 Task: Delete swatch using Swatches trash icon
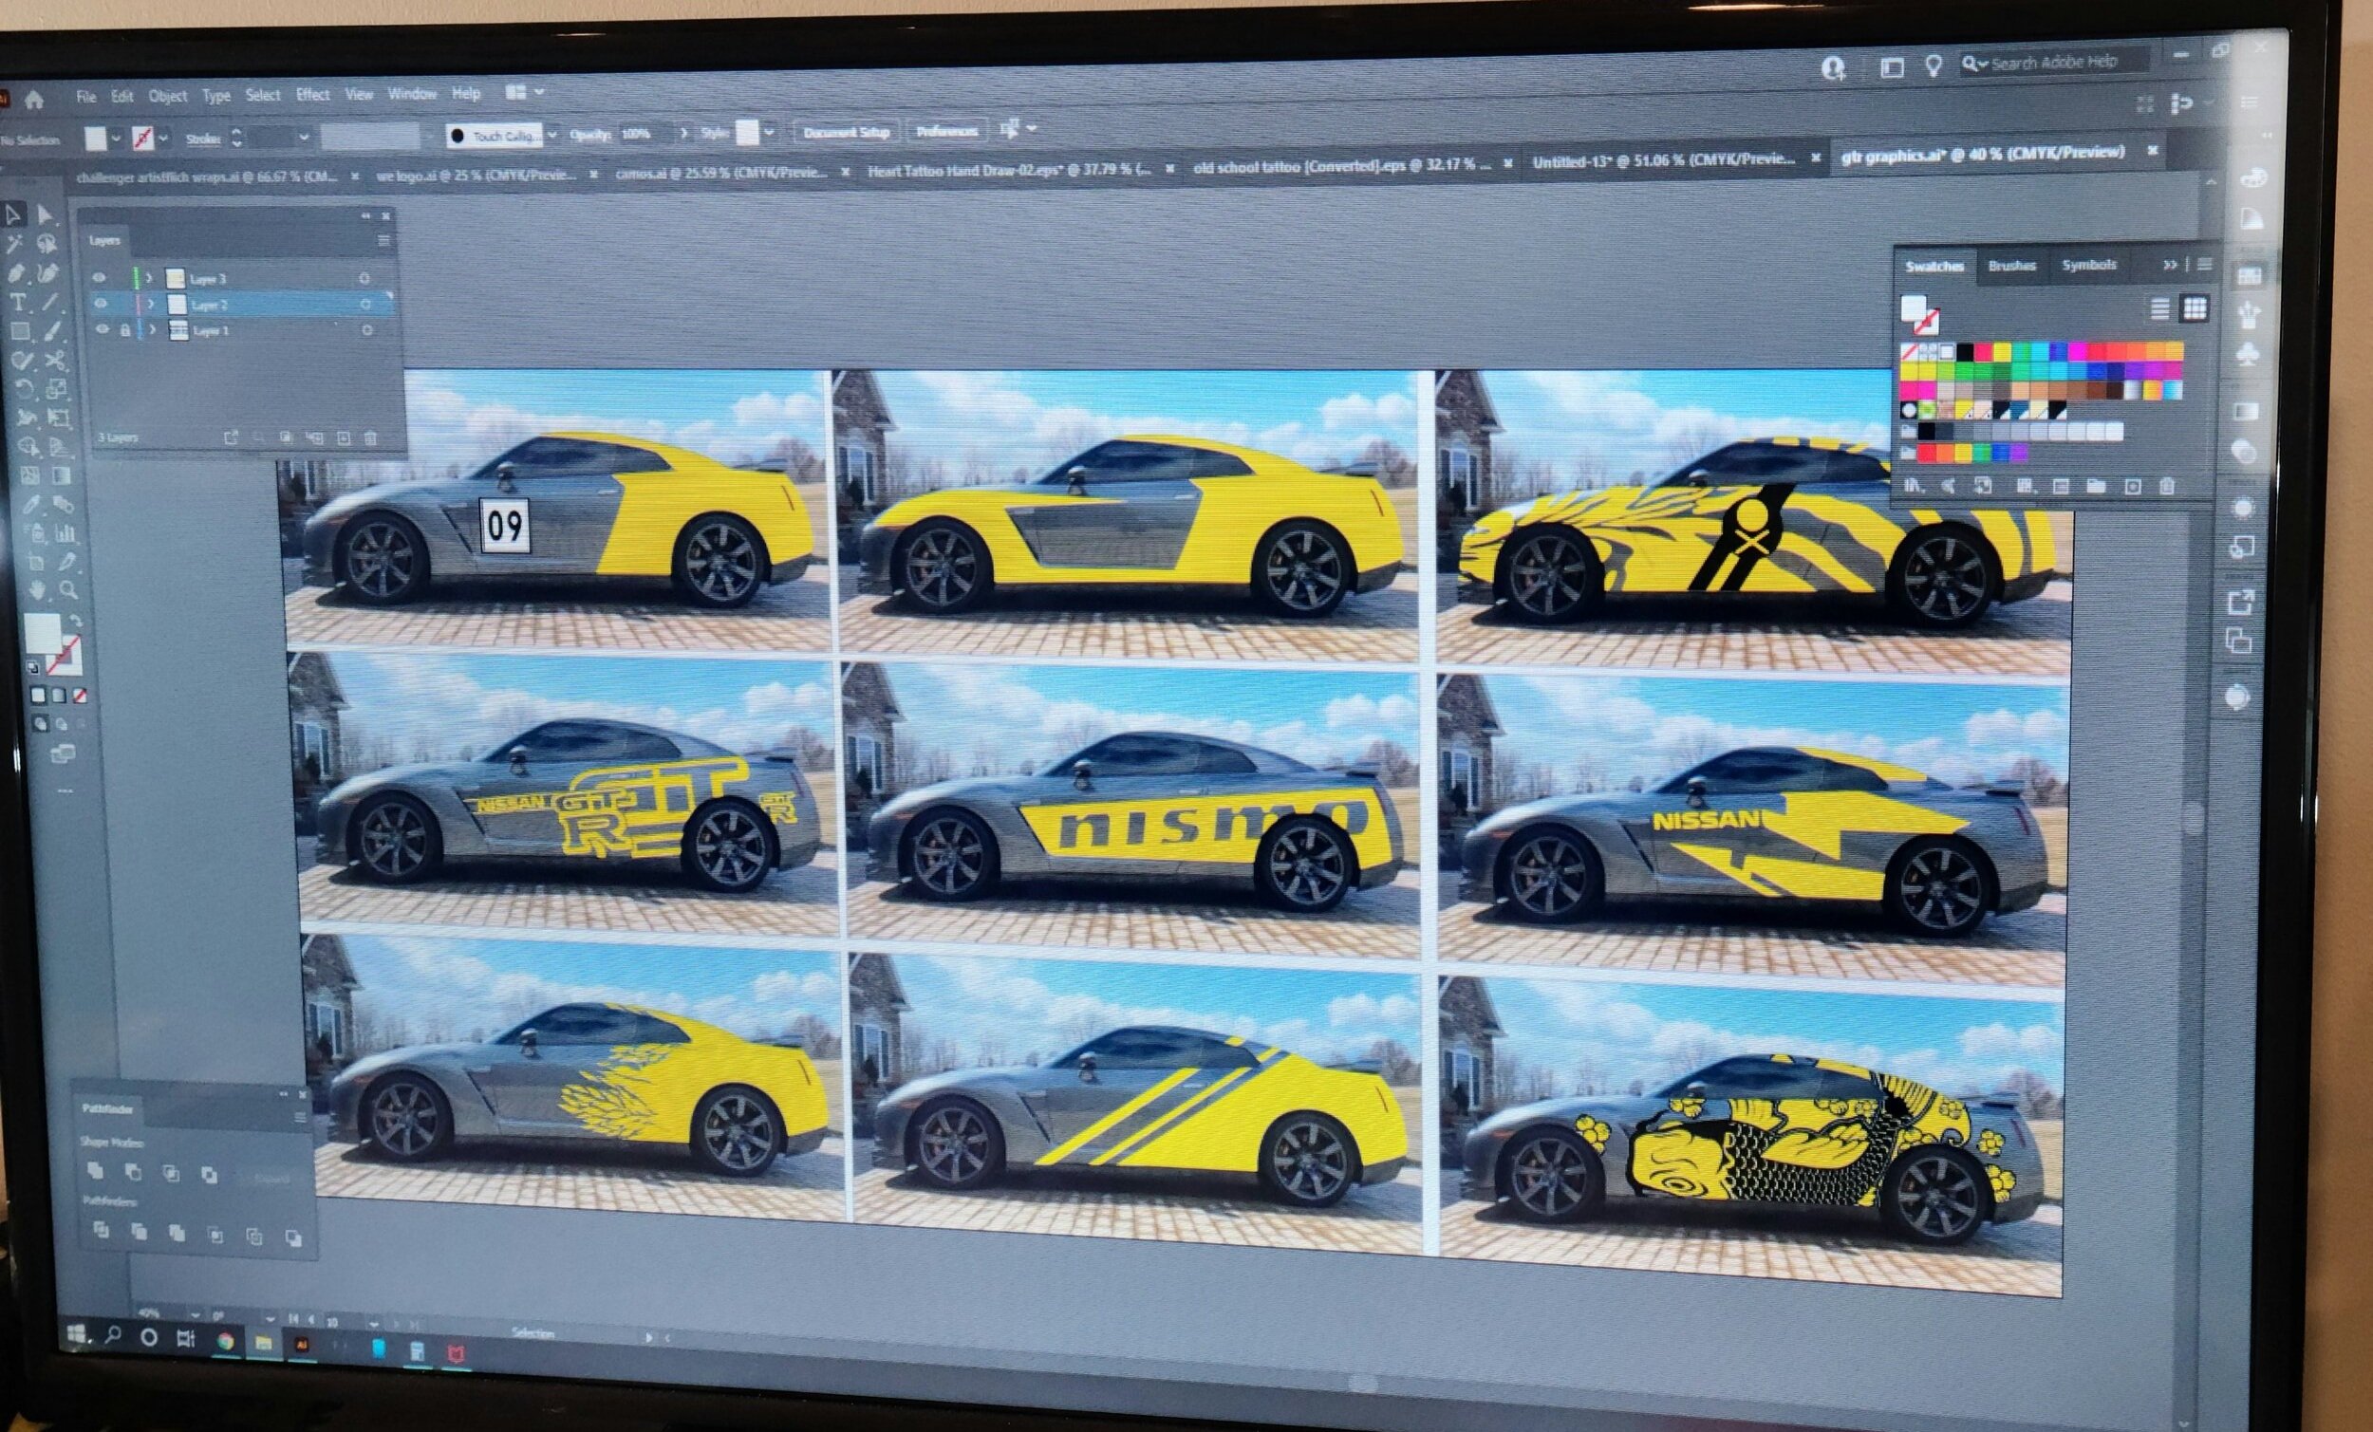(2166, 486)
